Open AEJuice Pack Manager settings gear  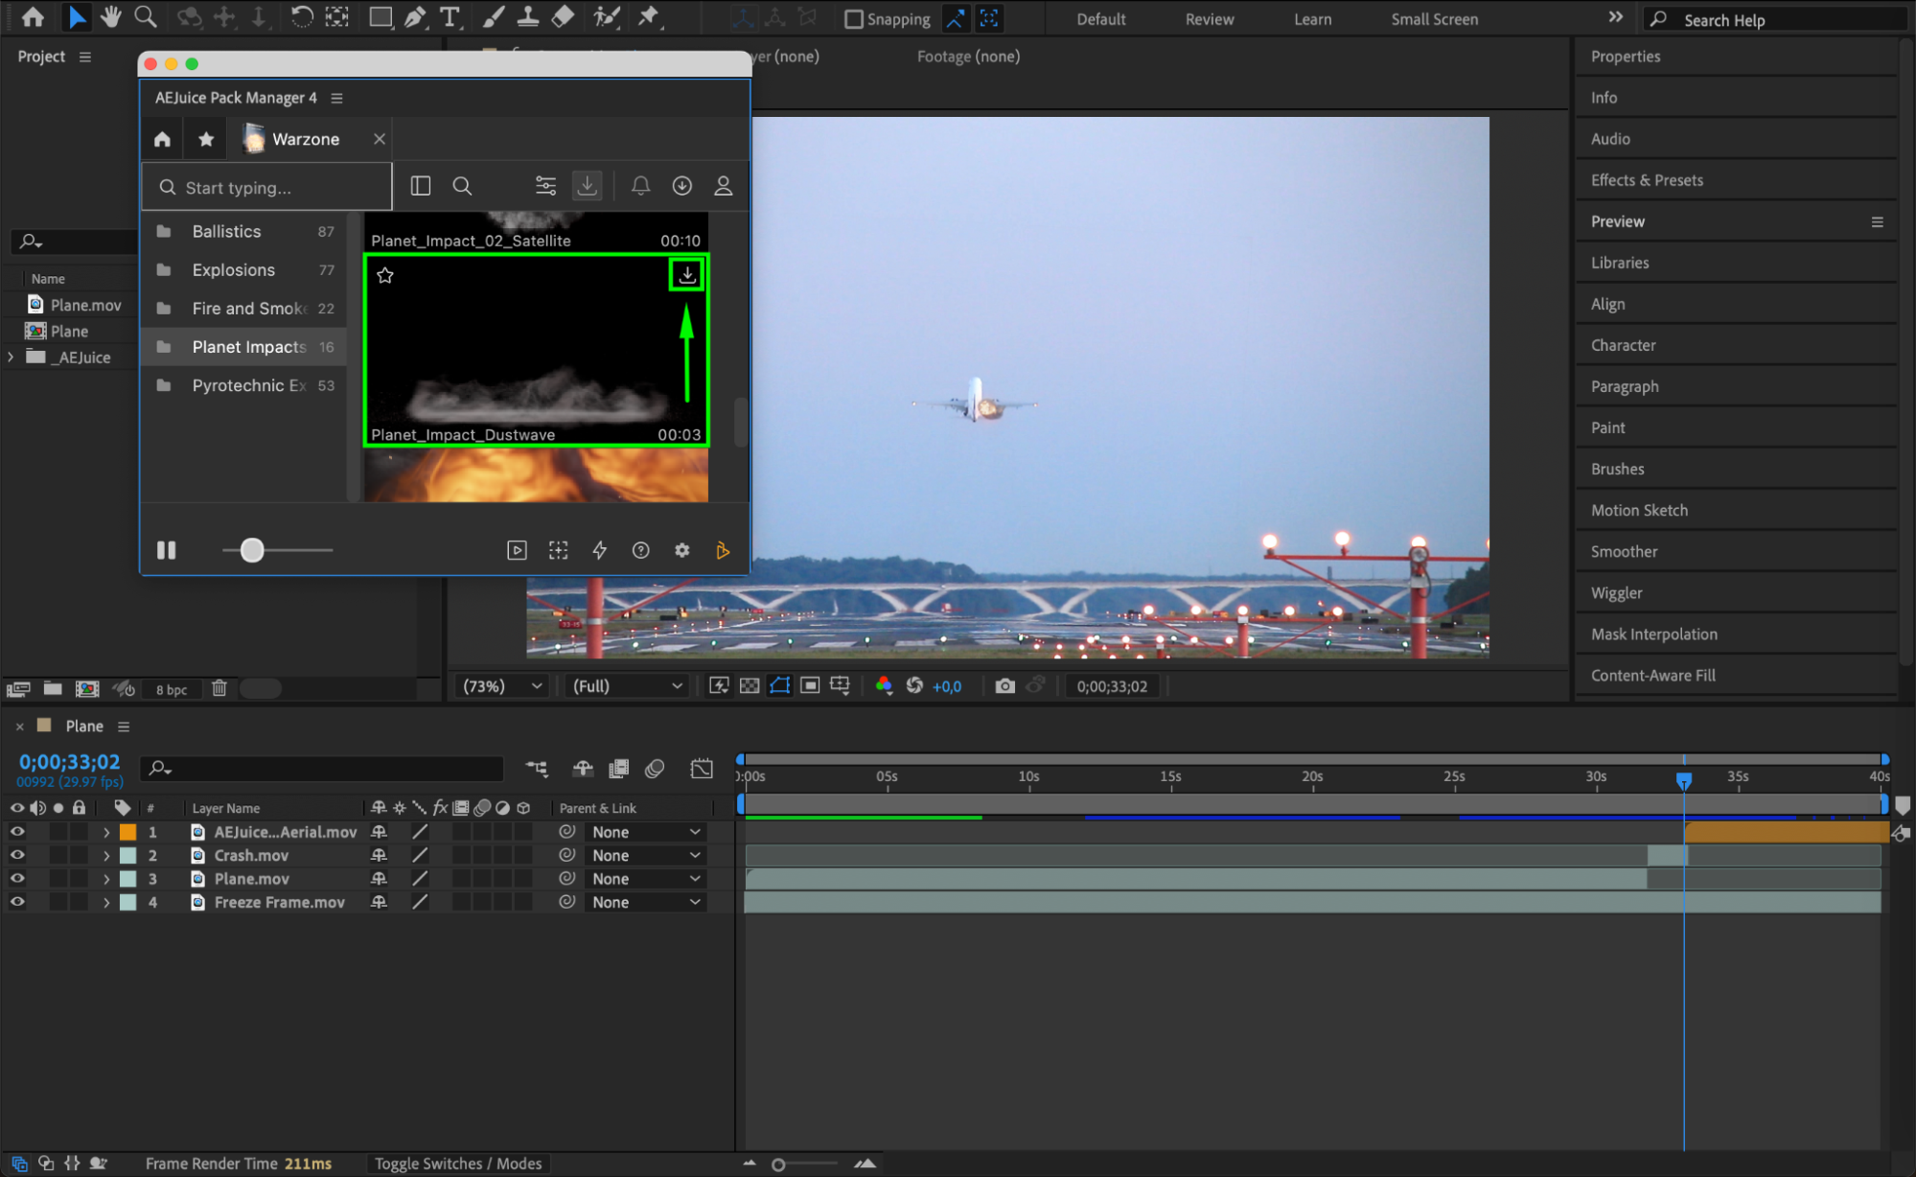coord(681,550)
